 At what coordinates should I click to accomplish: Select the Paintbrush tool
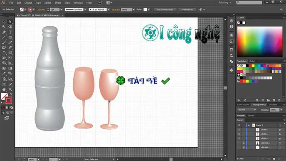coord(4,42)
